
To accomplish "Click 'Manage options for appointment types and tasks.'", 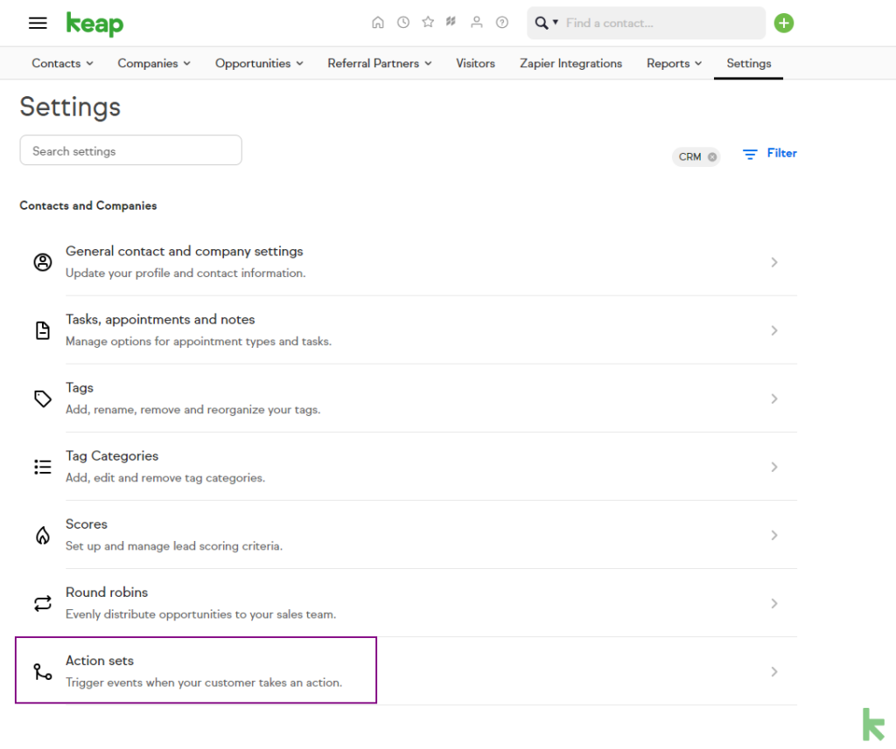I will (x=199, y=342).
